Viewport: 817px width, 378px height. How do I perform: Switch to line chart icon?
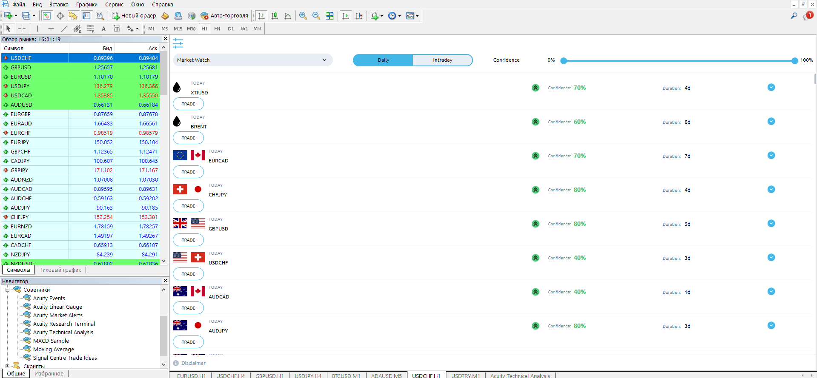pos(288,16)
